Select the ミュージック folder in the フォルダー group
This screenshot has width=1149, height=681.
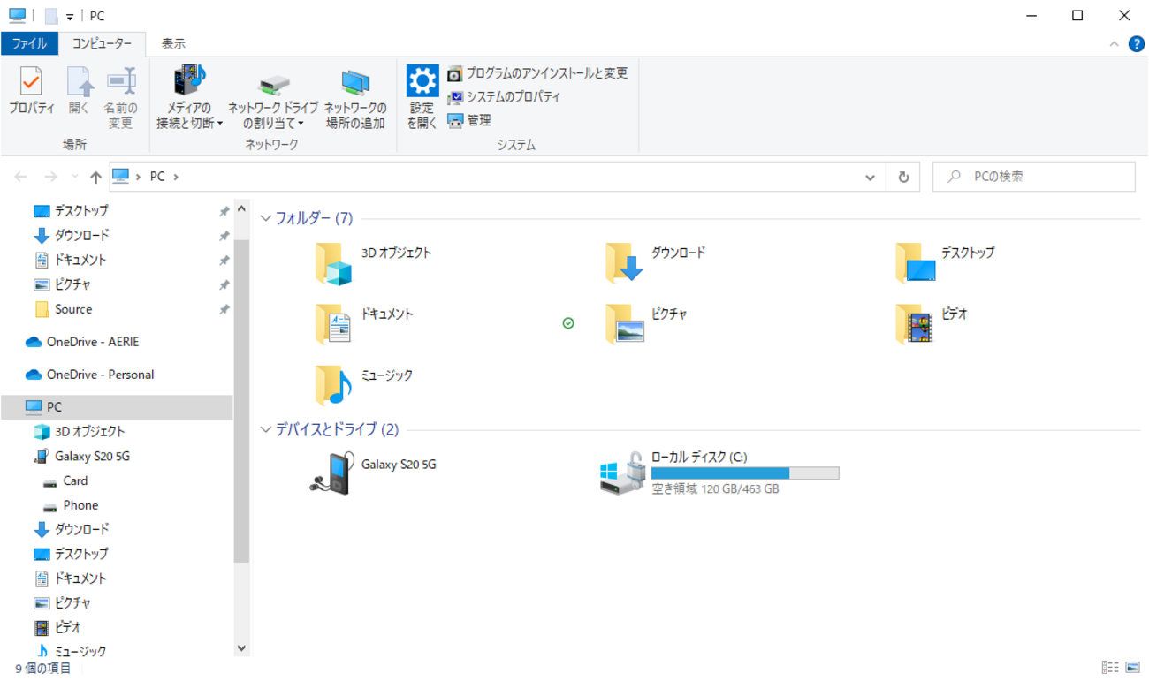365,384
